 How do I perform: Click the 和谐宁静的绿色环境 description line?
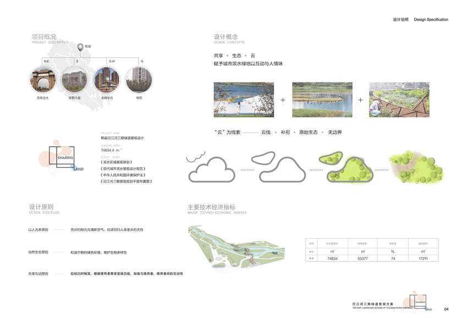pos(98,252)
